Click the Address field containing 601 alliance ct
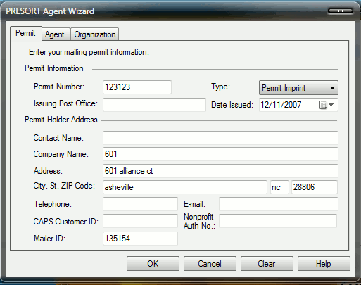Image resolution: width=361 pixels, height=285 pixels. (x=220, y=171)
